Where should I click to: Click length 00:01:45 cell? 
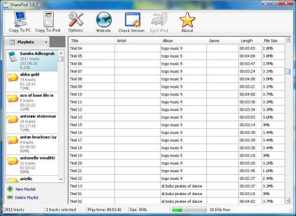250,171
